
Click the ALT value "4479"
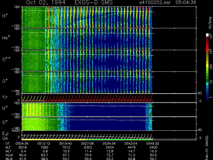[132, 147]
